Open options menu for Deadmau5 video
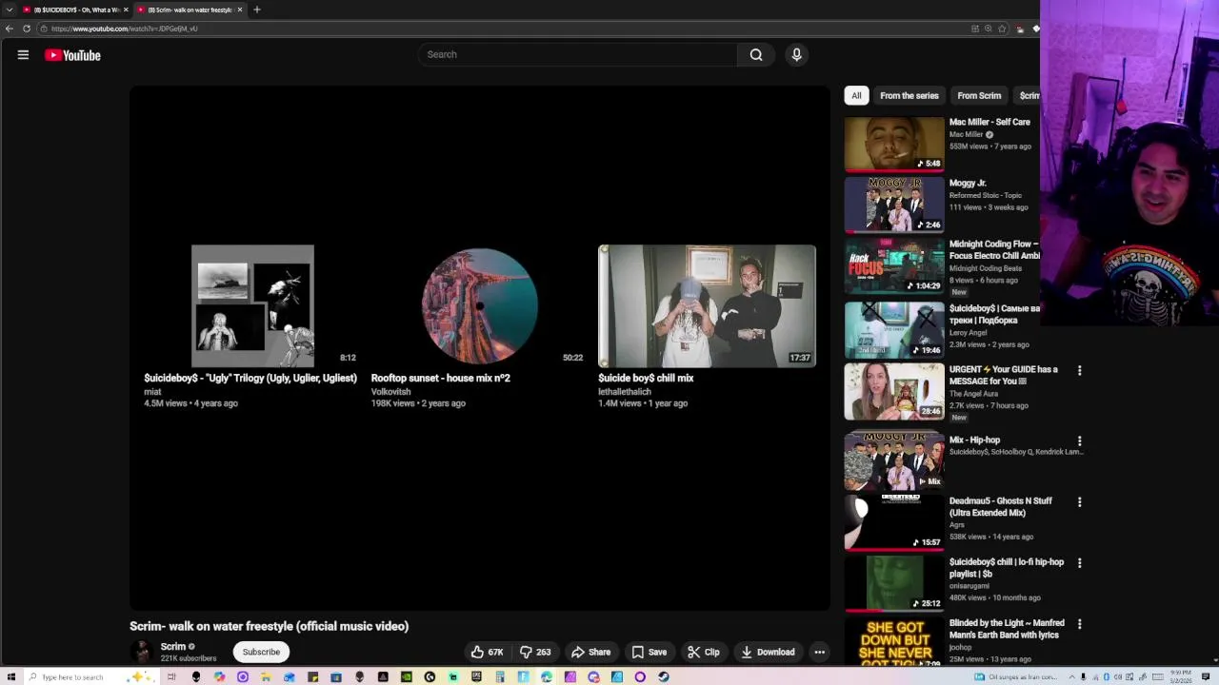The width and height of the screenshot is (1219, 685). [x=1079, y=502]
